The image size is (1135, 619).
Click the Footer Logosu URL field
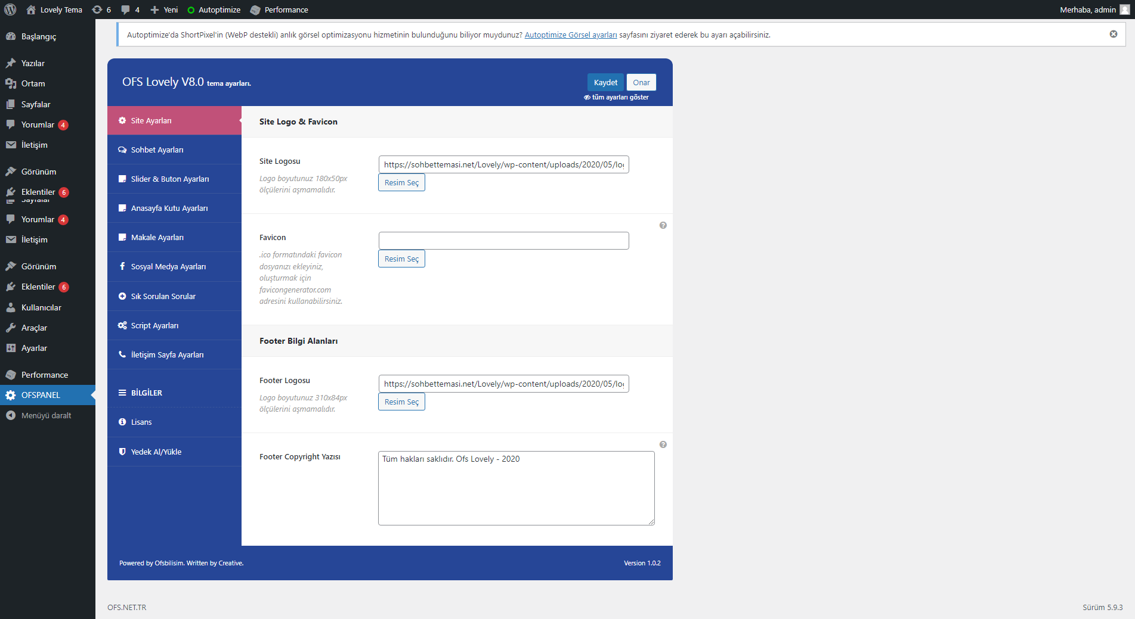[503, 384]
